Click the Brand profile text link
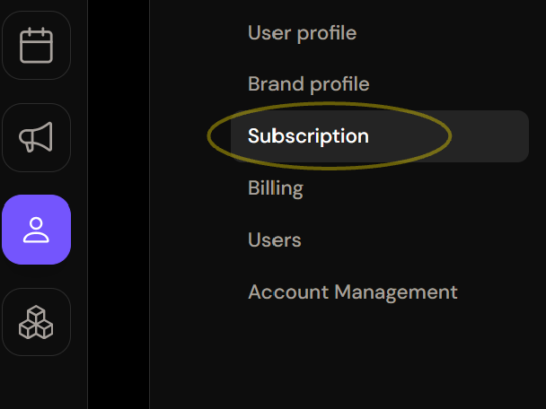The height and width of the screenshot is (409, 546). [309, 84]
